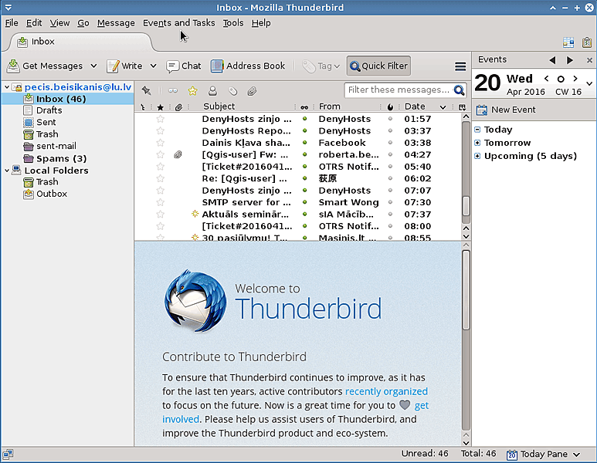The image size is (597, 463).
Task: Sort messages by From column
Action: pos(330,106)
